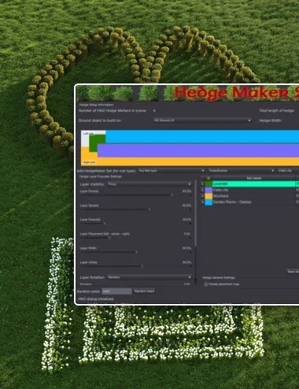
Task: Click the purple Calla Lily color swatch
Action: pos(209,190)
